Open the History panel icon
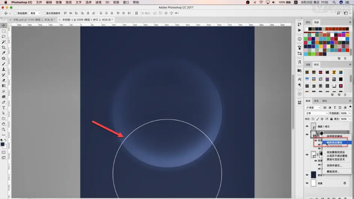The height and width of the screenshot is (199, 354). tap(300, 24)
